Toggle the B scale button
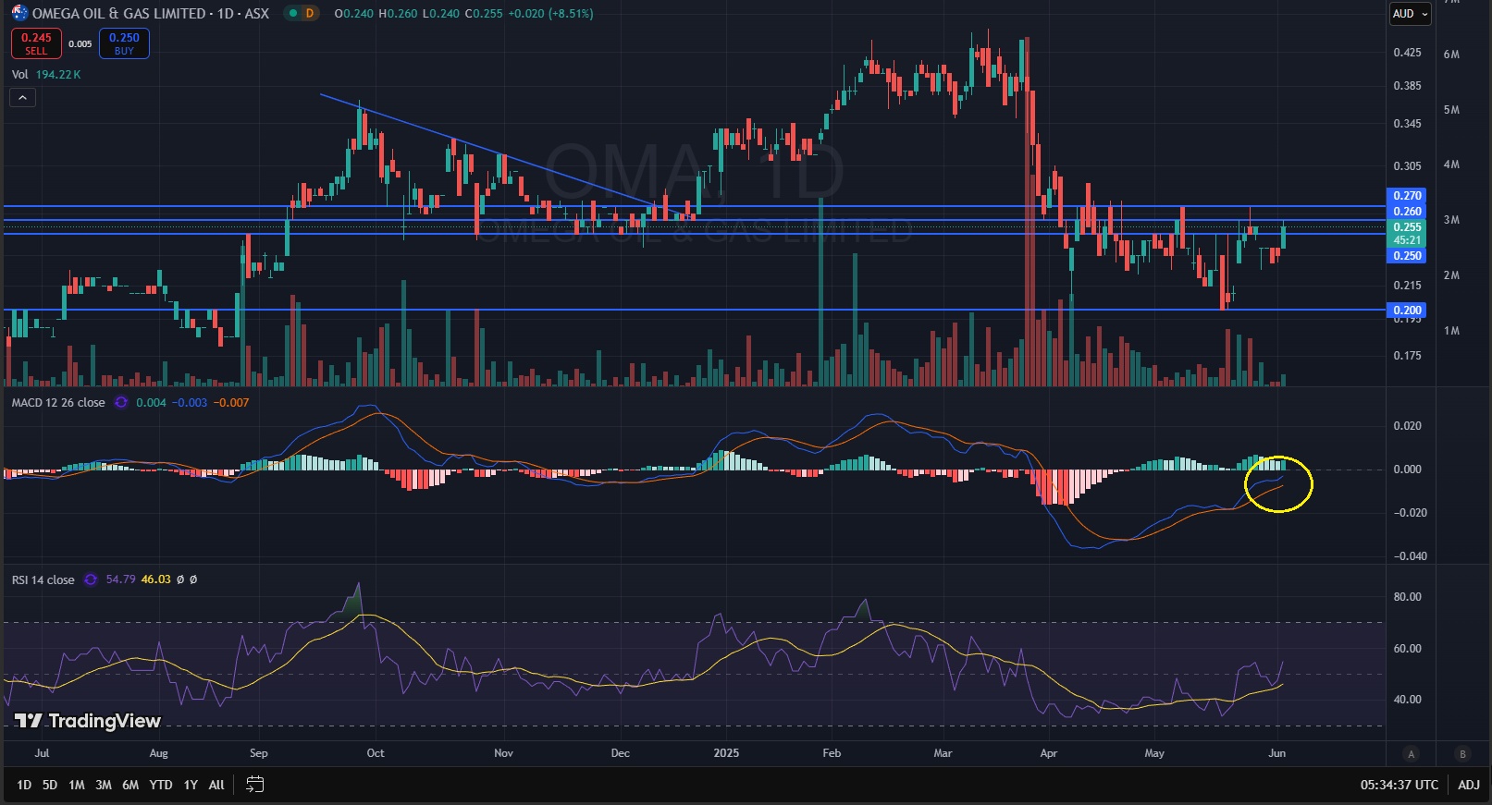This screenshot has width=1492, height=805. (x=1462, y=754)
